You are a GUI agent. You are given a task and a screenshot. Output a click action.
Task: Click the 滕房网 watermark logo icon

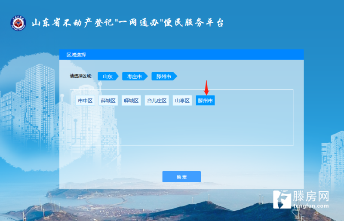tap(282, 199)
